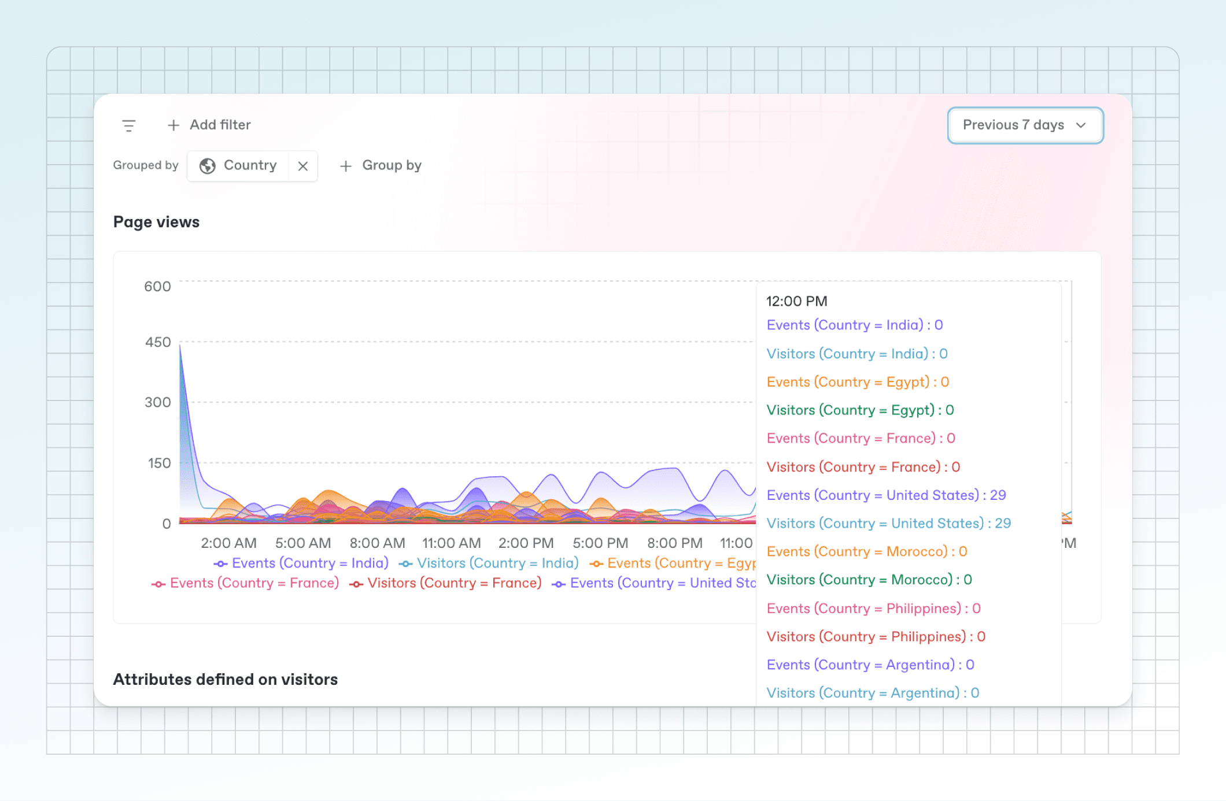Click the globe icon in the Country chip
The width and height of the screenshot is (1226, 801).
click(207, 166)
